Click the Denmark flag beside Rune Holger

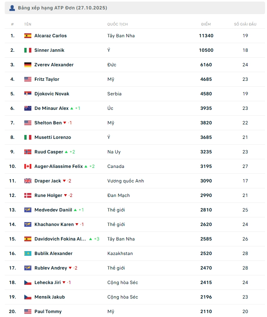pyautogui.click(x=28, y=195)
